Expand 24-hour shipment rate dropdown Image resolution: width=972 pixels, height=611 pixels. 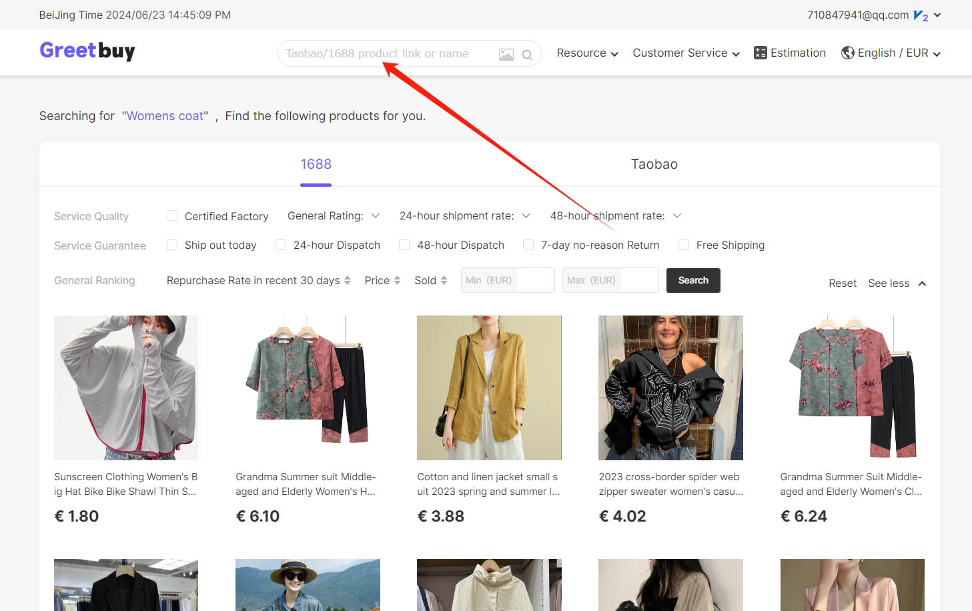click(x=465, y=215)
